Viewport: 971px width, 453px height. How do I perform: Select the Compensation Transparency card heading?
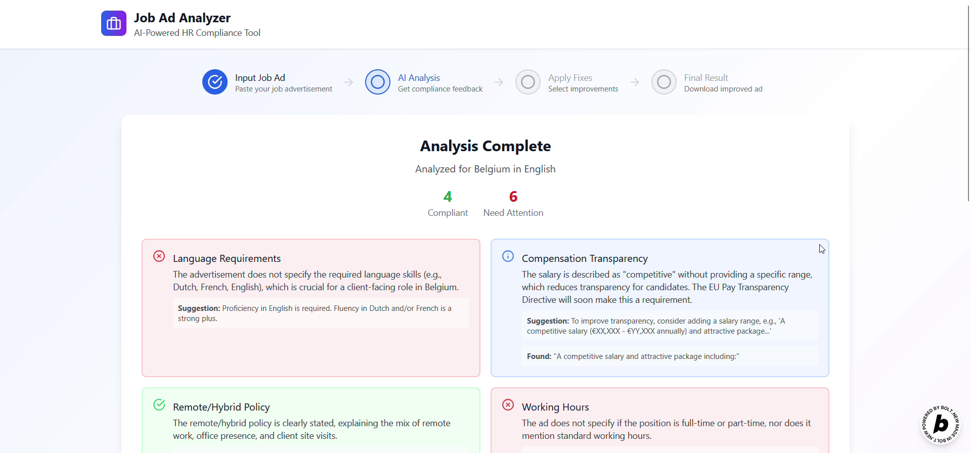pyautogui.click(x=585, y=258)
